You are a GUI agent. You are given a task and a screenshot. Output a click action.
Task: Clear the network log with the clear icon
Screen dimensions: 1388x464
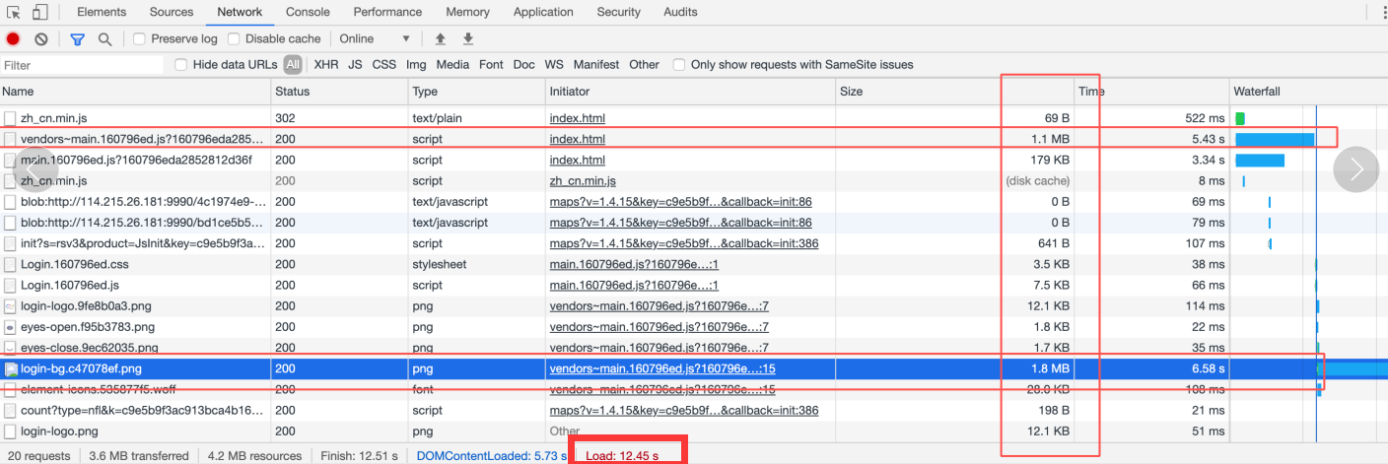pyautogui.click(x=41, y=39)
